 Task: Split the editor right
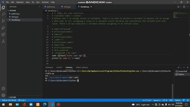tap(184, 7)
